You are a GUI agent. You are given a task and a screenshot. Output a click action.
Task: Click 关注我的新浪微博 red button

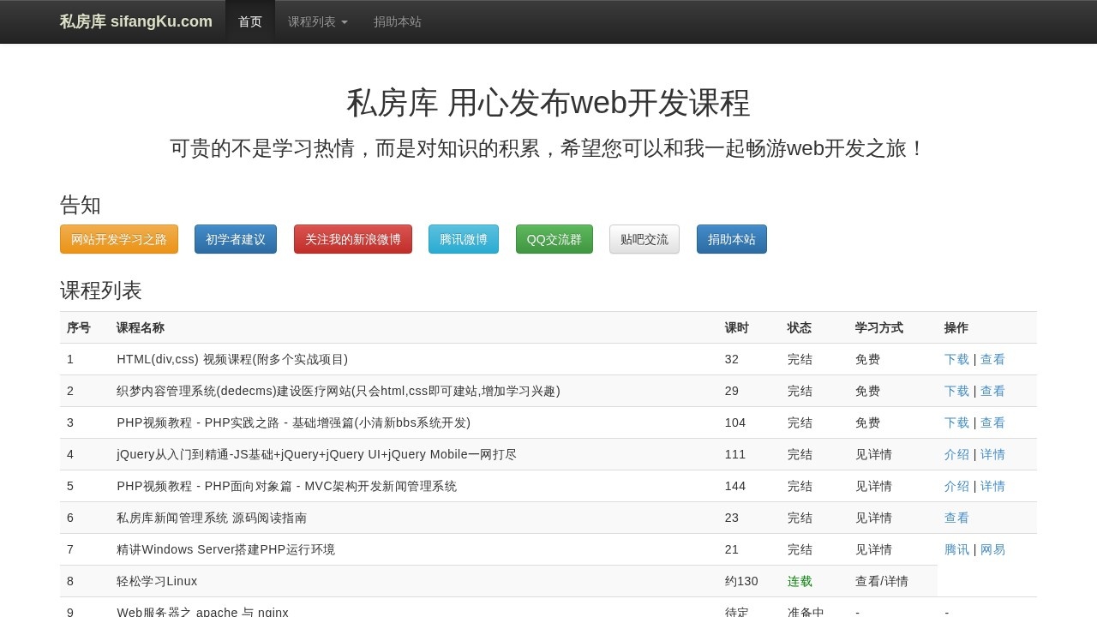(x=352, y=239)
